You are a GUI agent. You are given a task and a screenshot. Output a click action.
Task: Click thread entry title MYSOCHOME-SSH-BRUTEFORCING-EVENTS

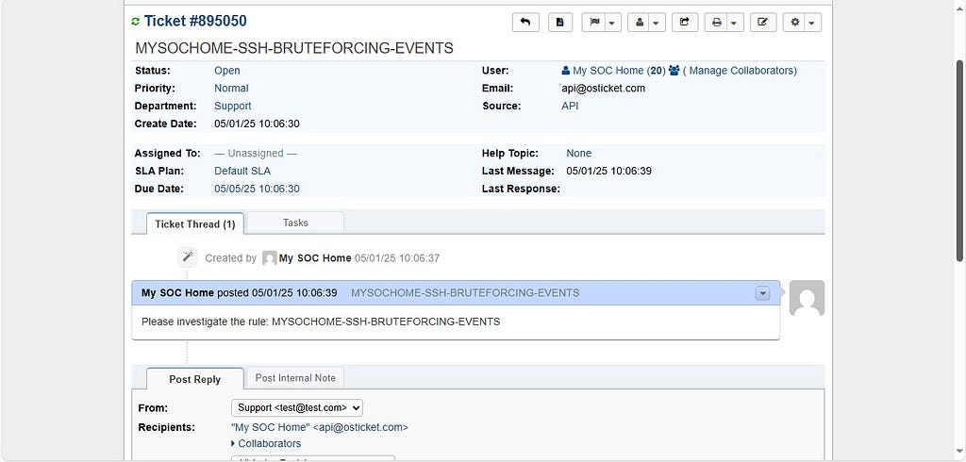point(465,293)
